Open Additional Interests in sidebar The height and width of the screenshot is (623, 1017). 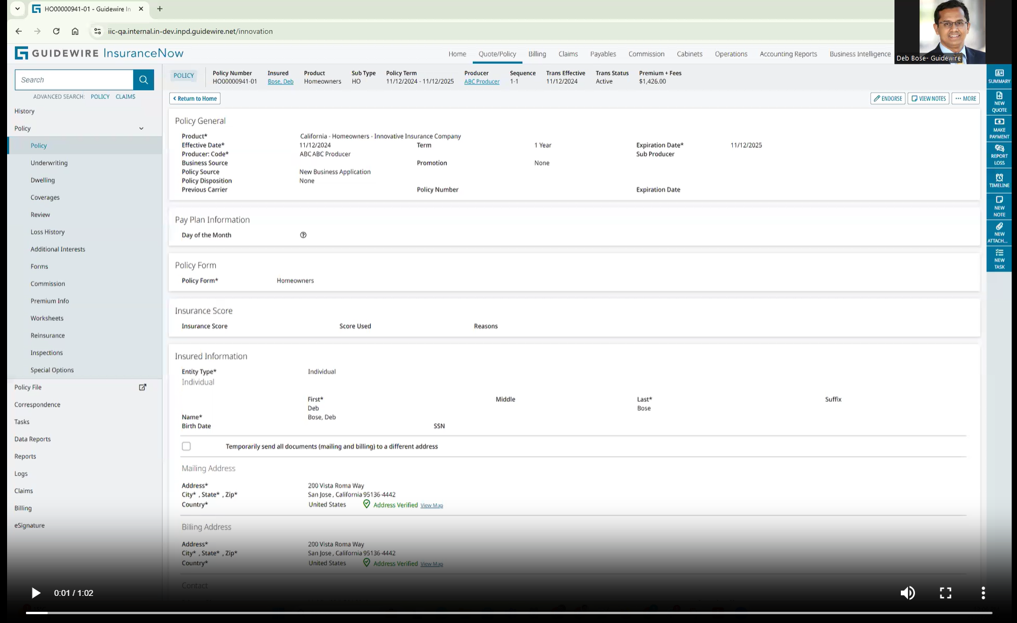pos(58,249)
